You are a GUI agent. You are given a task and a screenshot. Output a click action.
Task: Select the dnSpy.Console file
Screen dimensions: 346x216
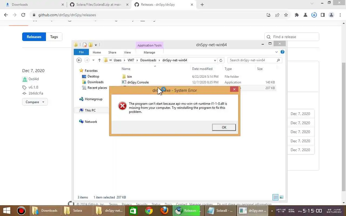tap(138, 82)
